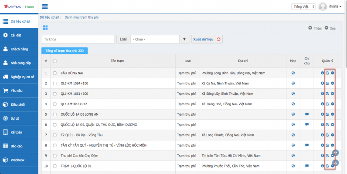Click the Thêm add button
Viewport: 347px width, 174px height.
[x=315, y=28]
